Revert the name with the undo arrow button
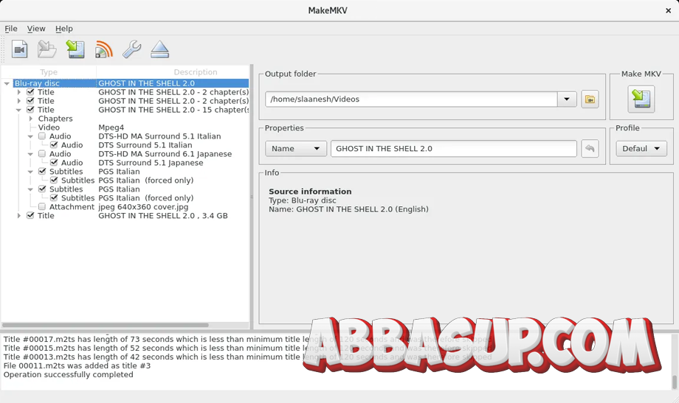This screenshot has height=403, width=679. click(x=590, y=149)
